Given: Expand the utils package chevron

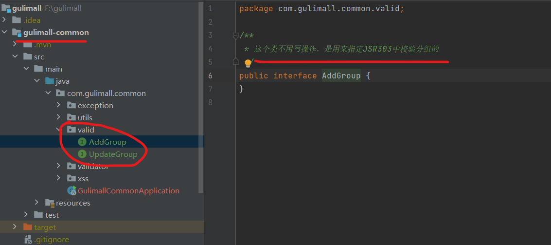Looking at the screenshot, I should (x=59, y=117).
